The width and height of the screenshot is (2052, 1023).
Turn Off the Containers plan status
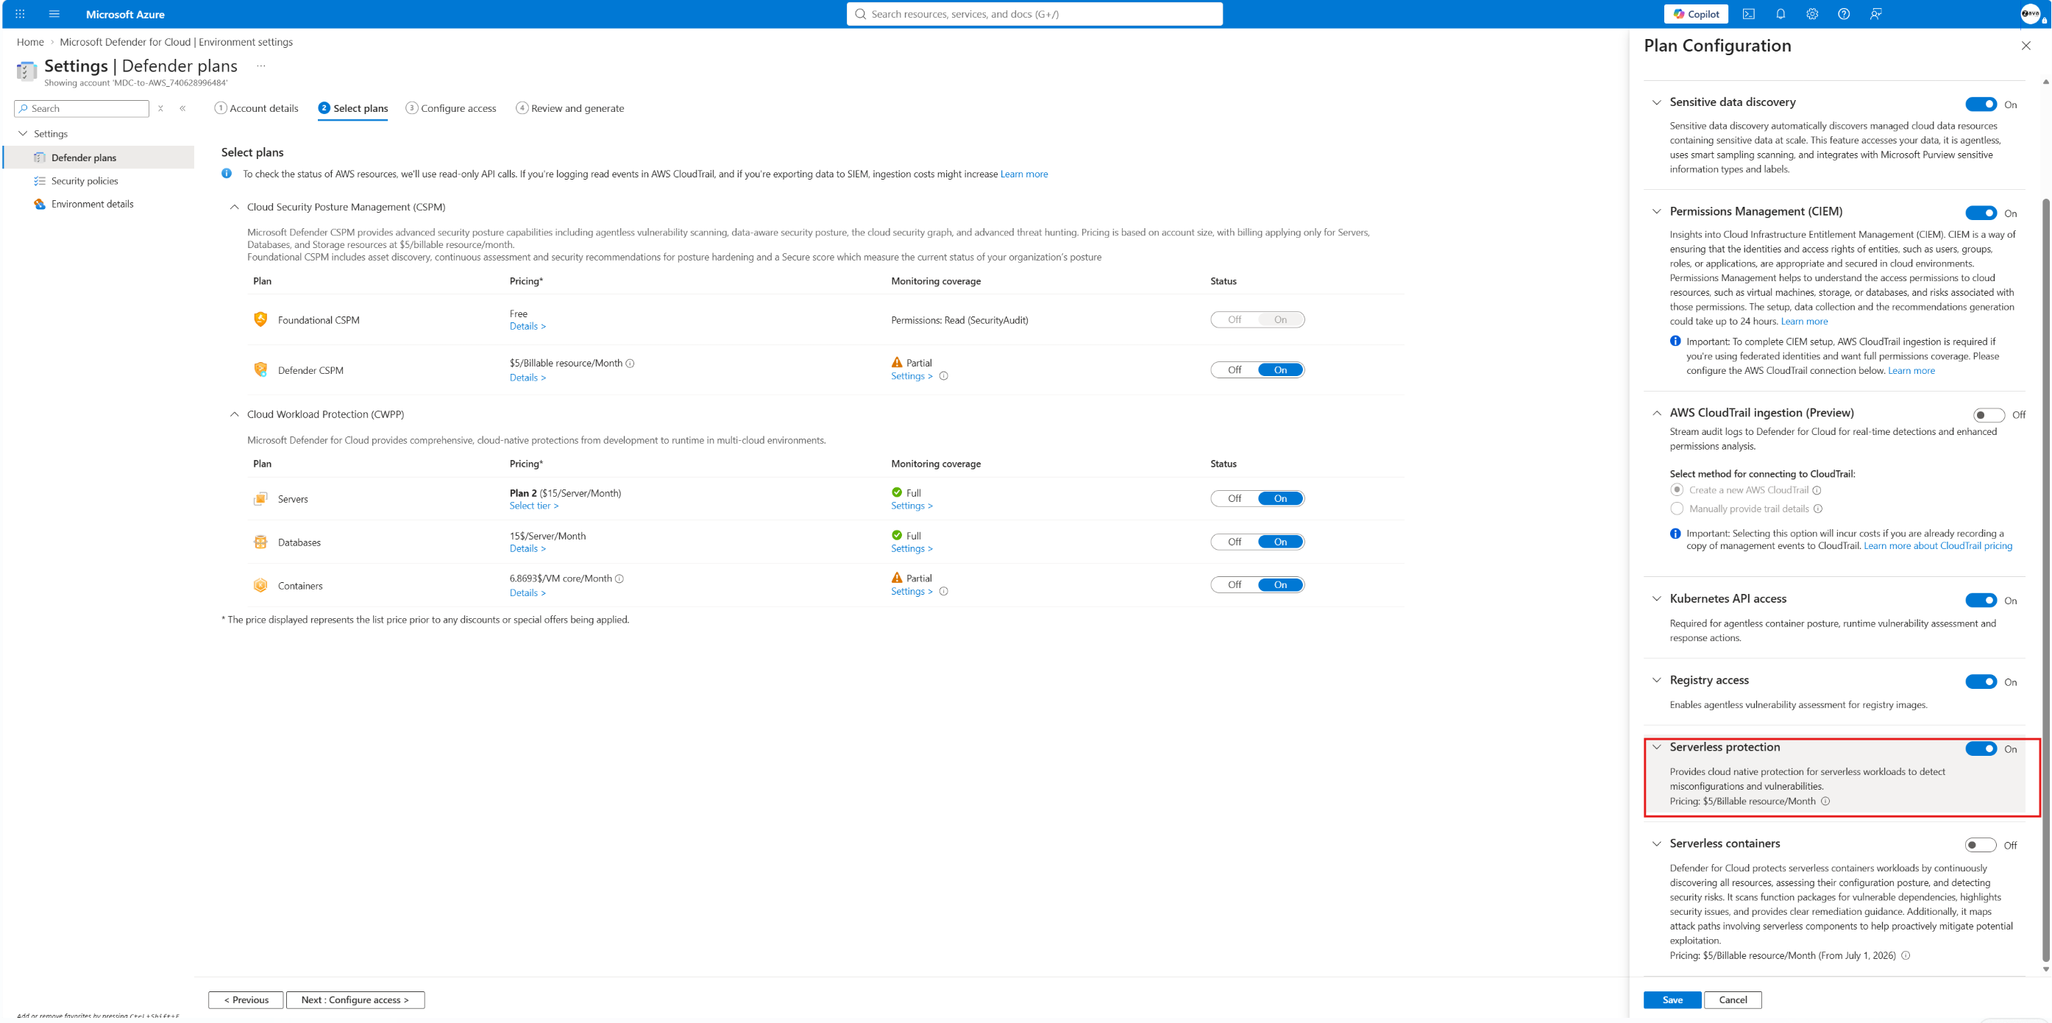pos(1235,585)
